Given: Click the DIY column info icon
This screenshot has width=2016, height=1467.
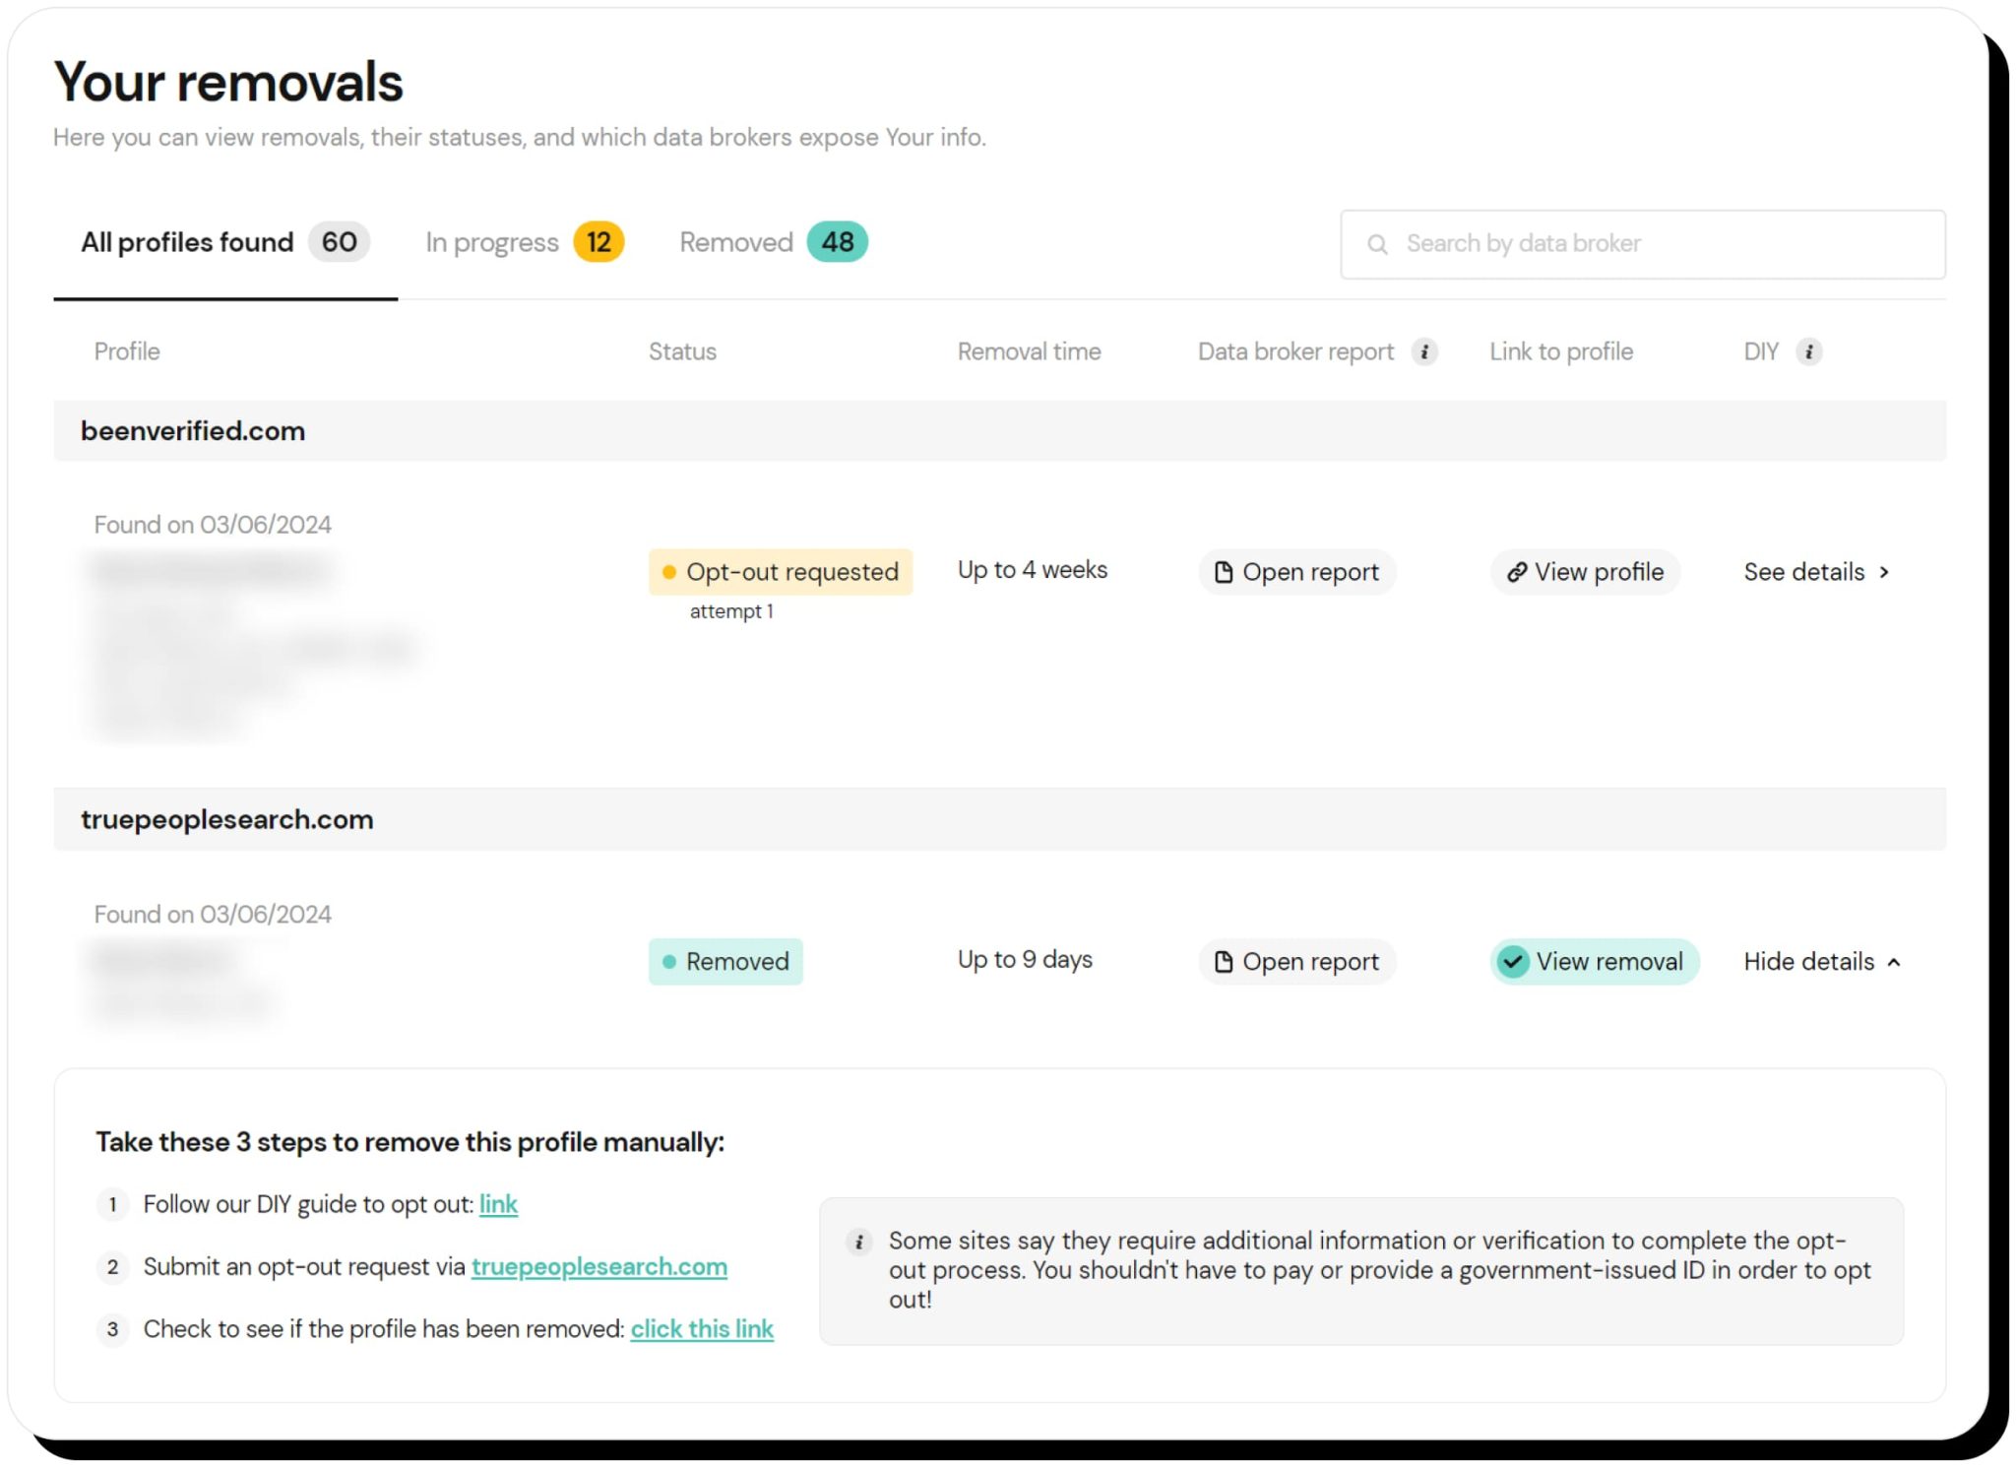Looking at the screenshot, I should click(1808, 351).
